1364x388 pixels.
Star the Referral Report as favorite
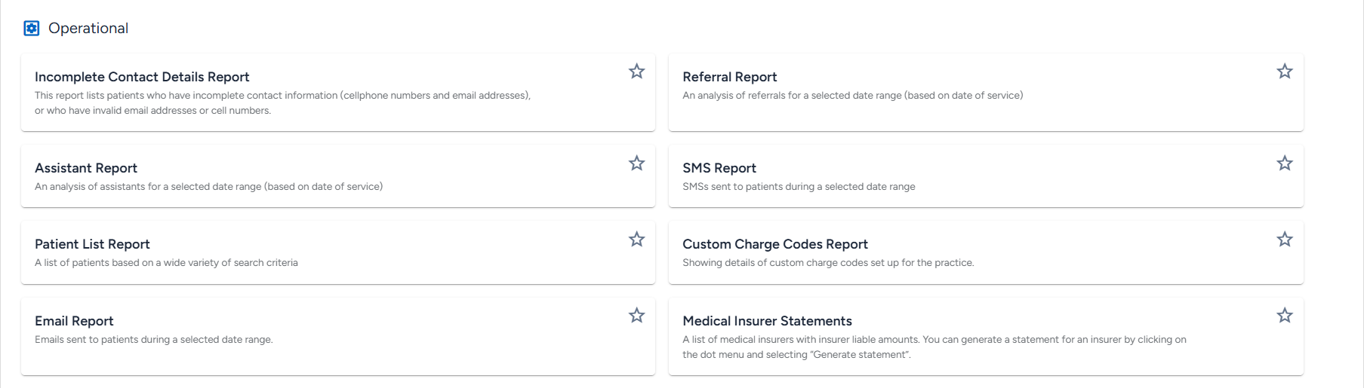(1284, 72)
